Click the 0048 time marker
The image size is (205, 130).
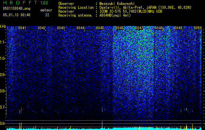[159, 28]
